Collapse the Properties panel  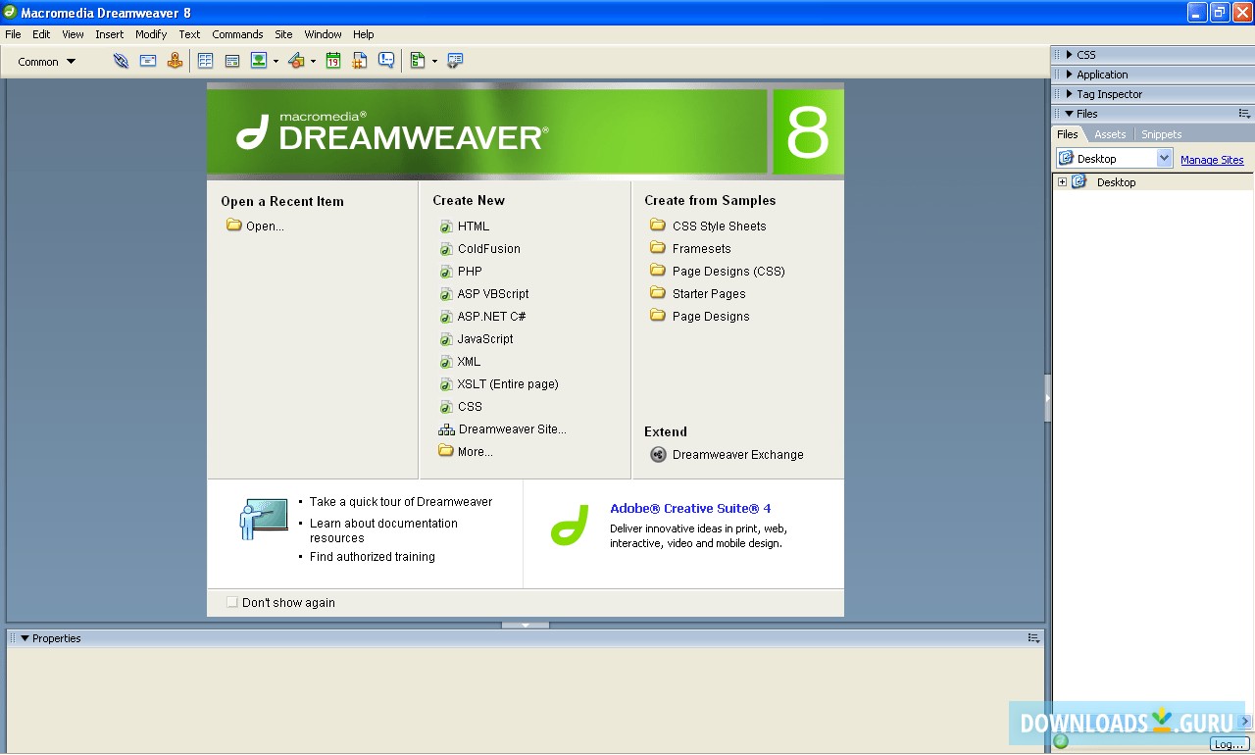[25, 638]
